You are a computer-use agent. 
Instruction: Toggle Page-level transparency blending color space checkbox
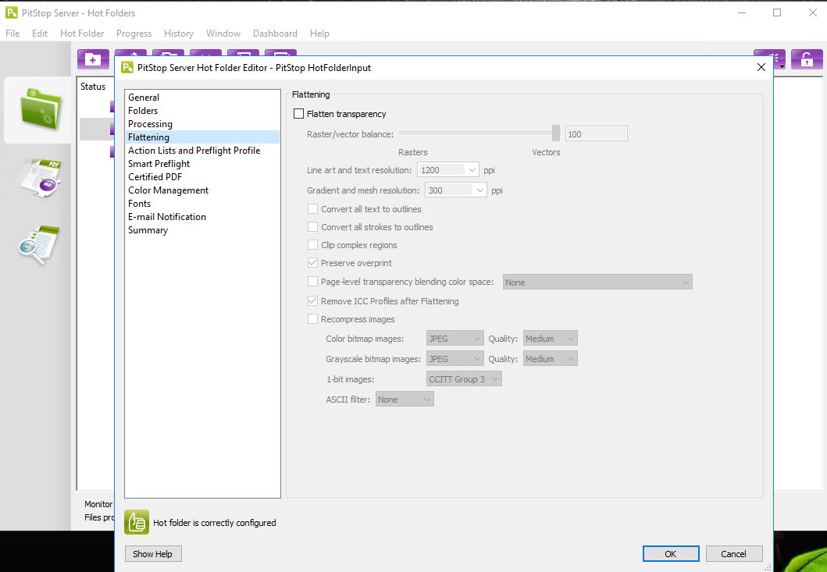[313, 282]
